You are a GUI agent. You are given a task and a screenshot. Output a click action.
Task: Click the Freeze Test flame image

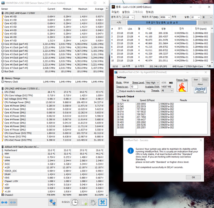(182, 87)
